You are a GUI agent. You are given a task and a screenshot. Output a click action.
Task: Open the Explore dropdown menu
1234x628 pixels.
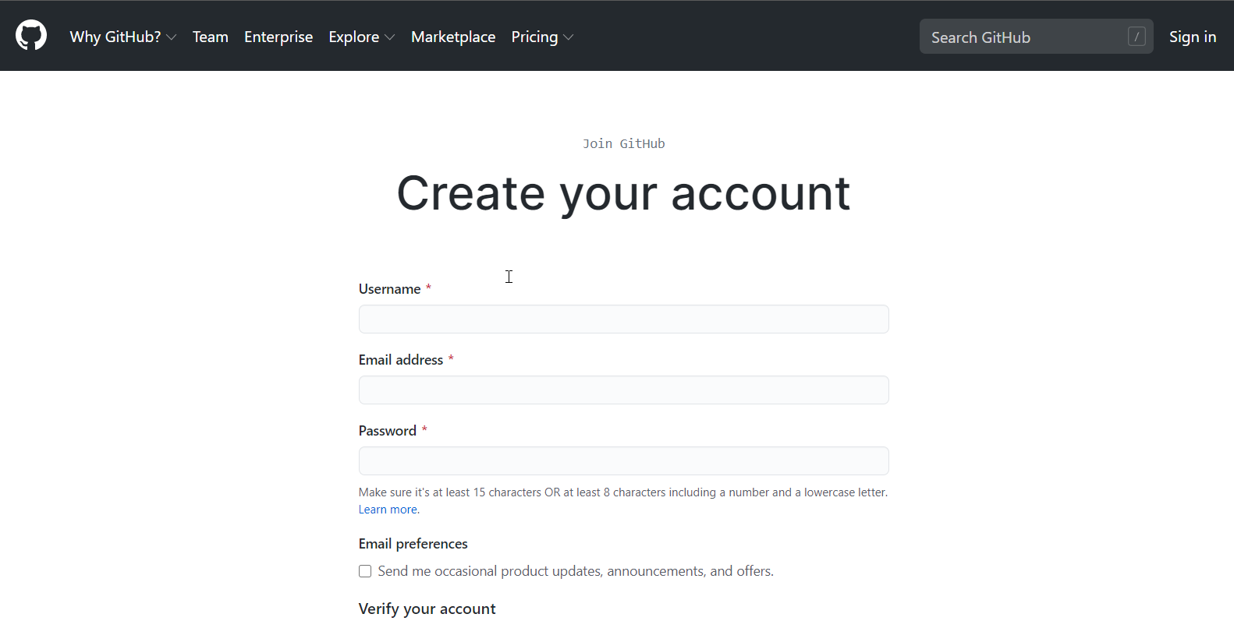click(x=362, y=37)
